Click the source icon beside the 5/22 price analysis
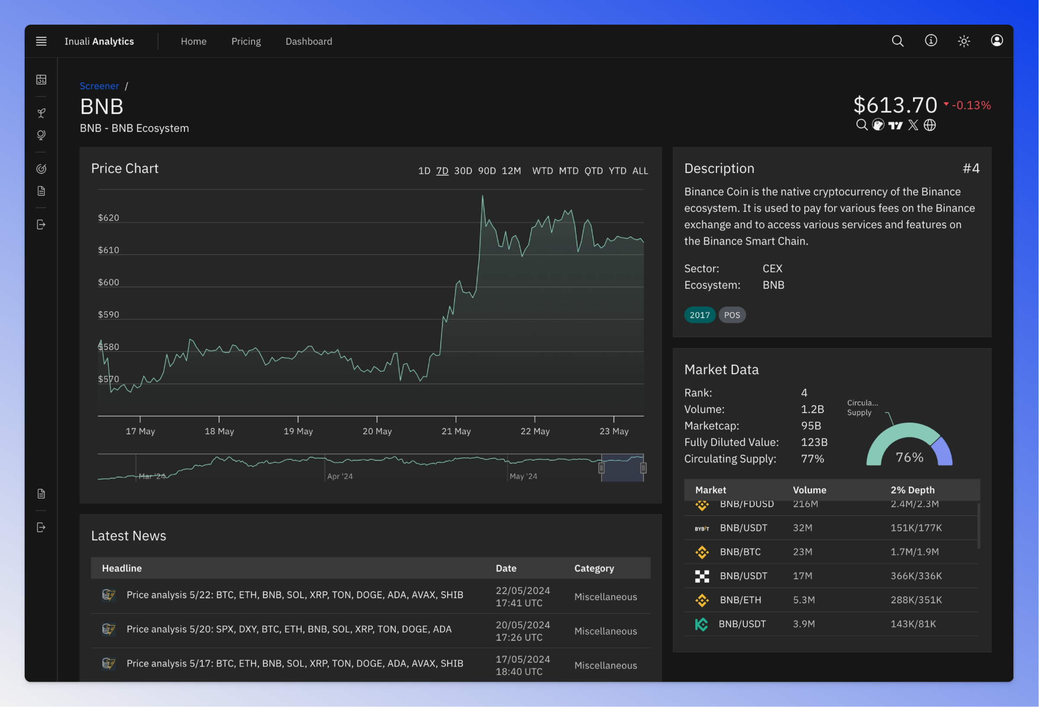Image resolution: width=1039 pixels, height=707 pixels. (109, 595)
